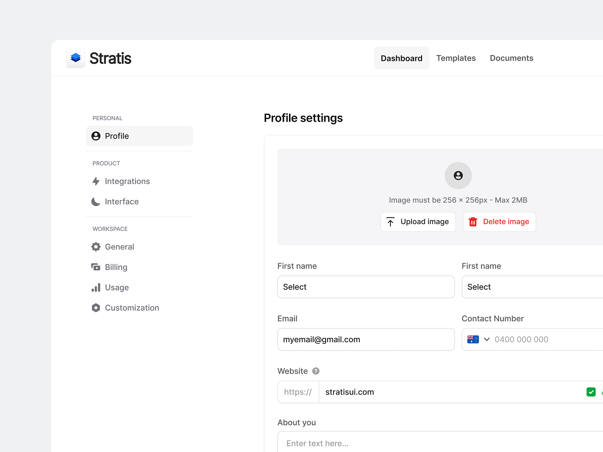Click the red Delete image button
This screenshot has width=603, height=452.
(x=499, y=221)
